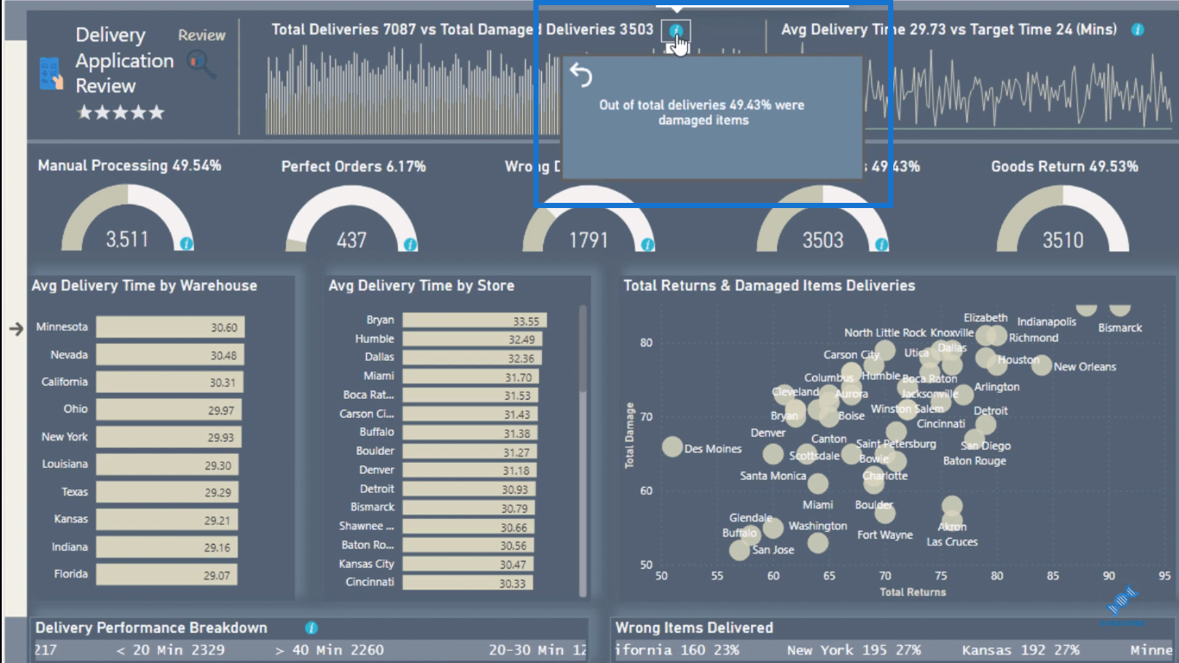Image resolution: width=1179 pixels, height=663 pixels.
Task: Click the Review label at top
Action: coord(201,35)
